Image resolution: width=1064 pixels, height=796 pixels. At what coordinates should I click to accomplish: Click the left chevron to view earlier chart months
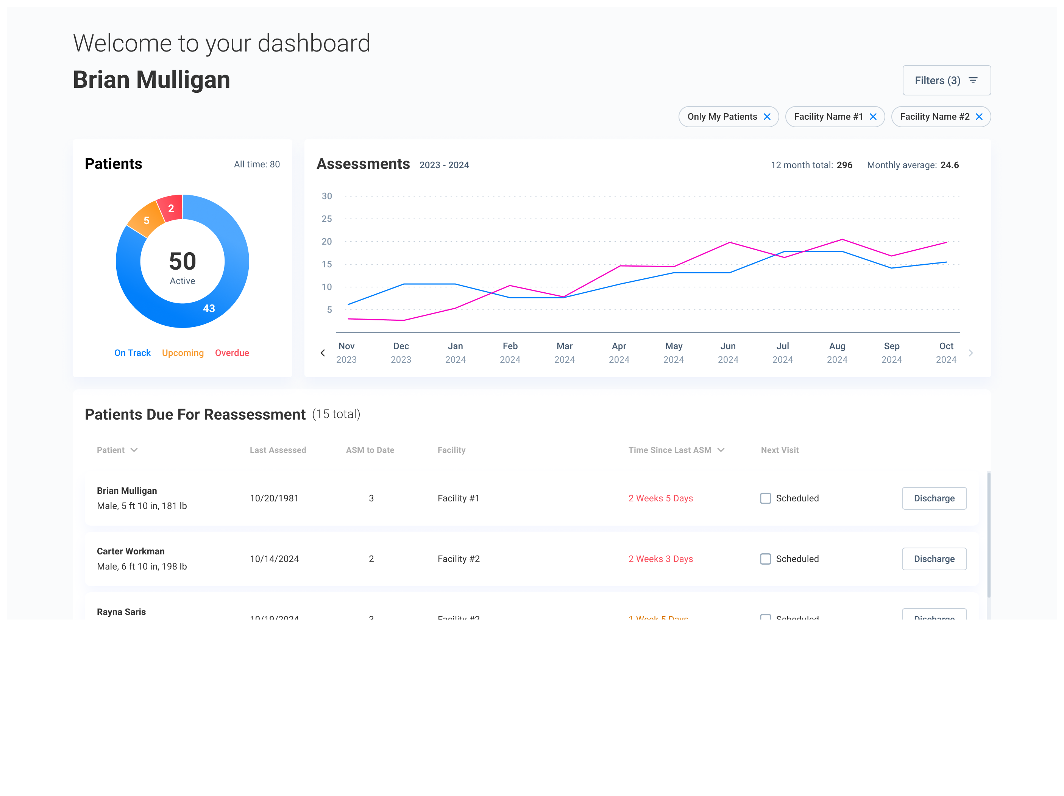point(323,353)
